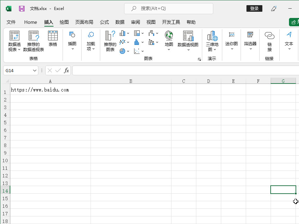Expand the 文本 text dropdown

point(289,49)
